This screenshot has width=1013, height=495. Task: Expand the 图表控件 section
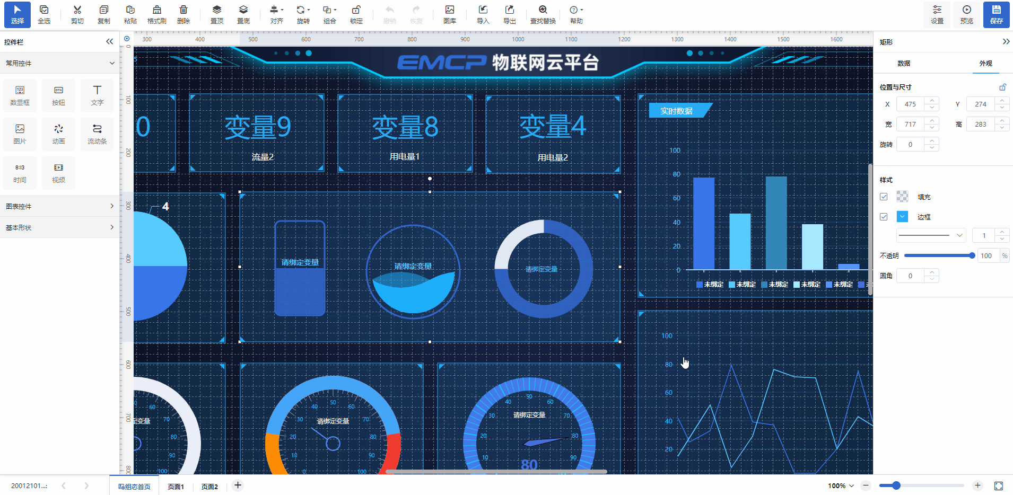(60, 206)
